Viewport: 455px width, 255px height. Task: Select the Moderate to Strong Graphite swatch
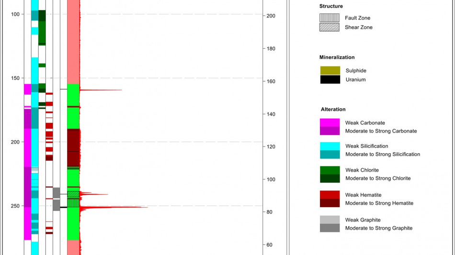330,228
